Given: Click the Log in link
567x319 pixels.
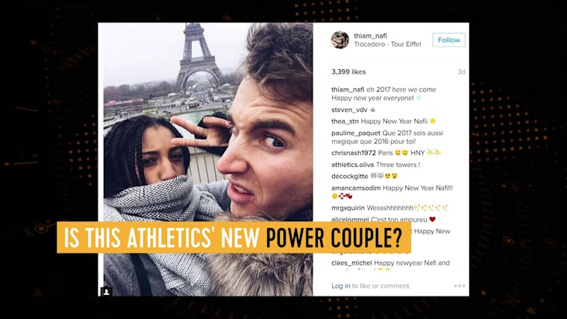Looking at the screenshot, I should (x=341, y=285).
